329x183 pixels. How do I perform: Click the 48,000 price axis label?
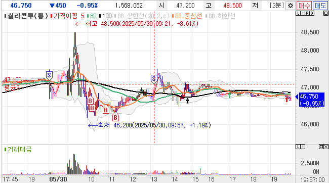click(x=310, y=51)
